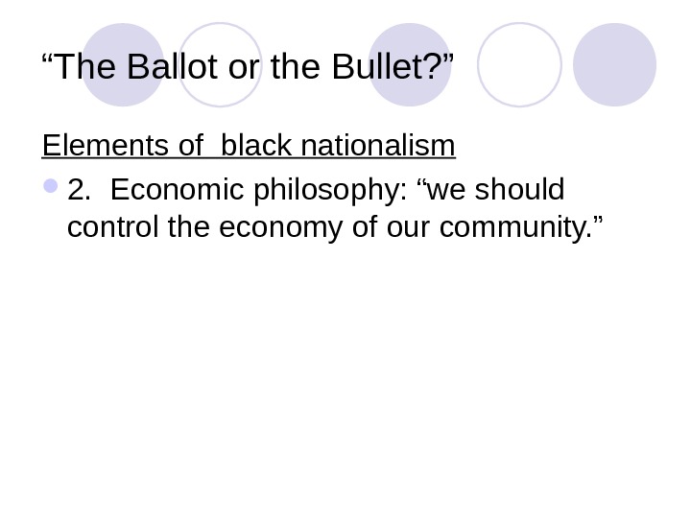The height and width of the screenshot is (518, 691).
Task: Click the word "black" in underlined heading
Action: click(258, 147)
